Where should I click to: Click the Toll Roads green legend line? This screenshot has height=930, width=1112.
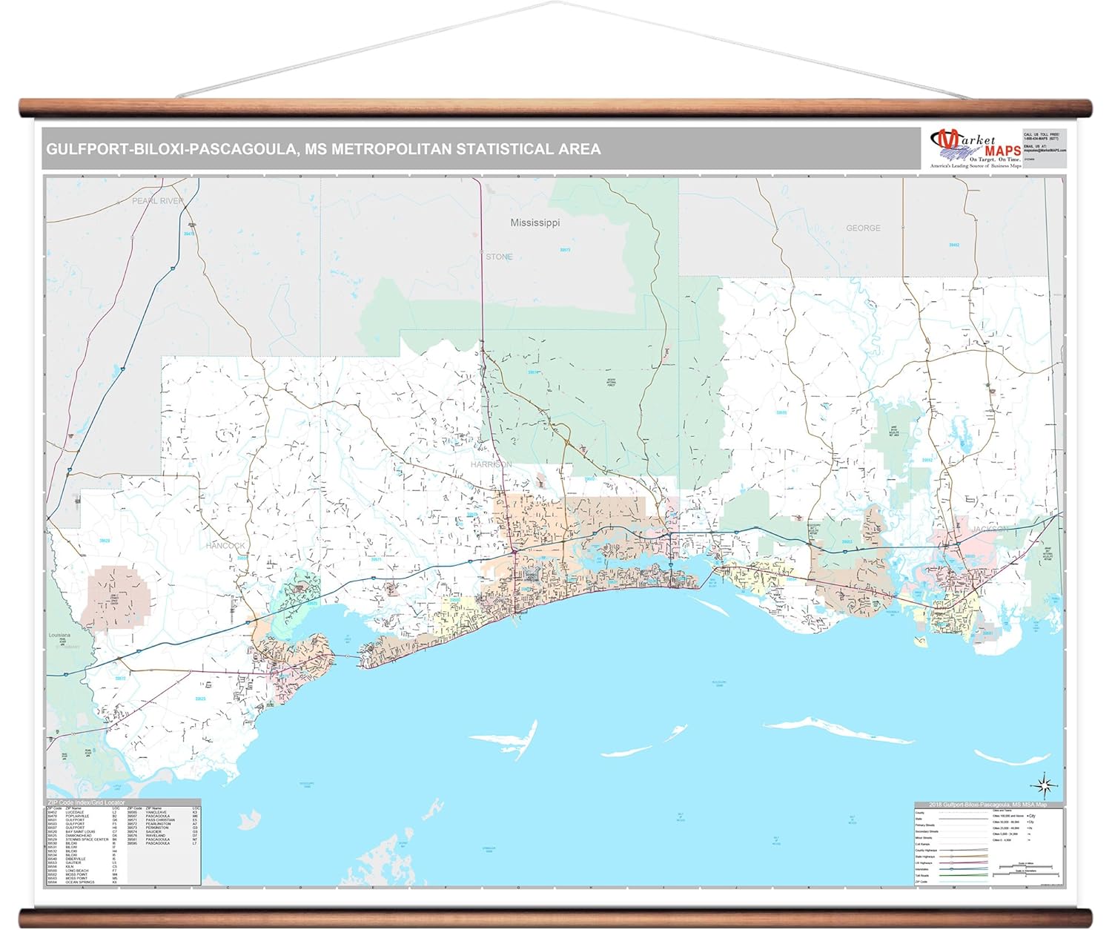click(x=963, y=875)
